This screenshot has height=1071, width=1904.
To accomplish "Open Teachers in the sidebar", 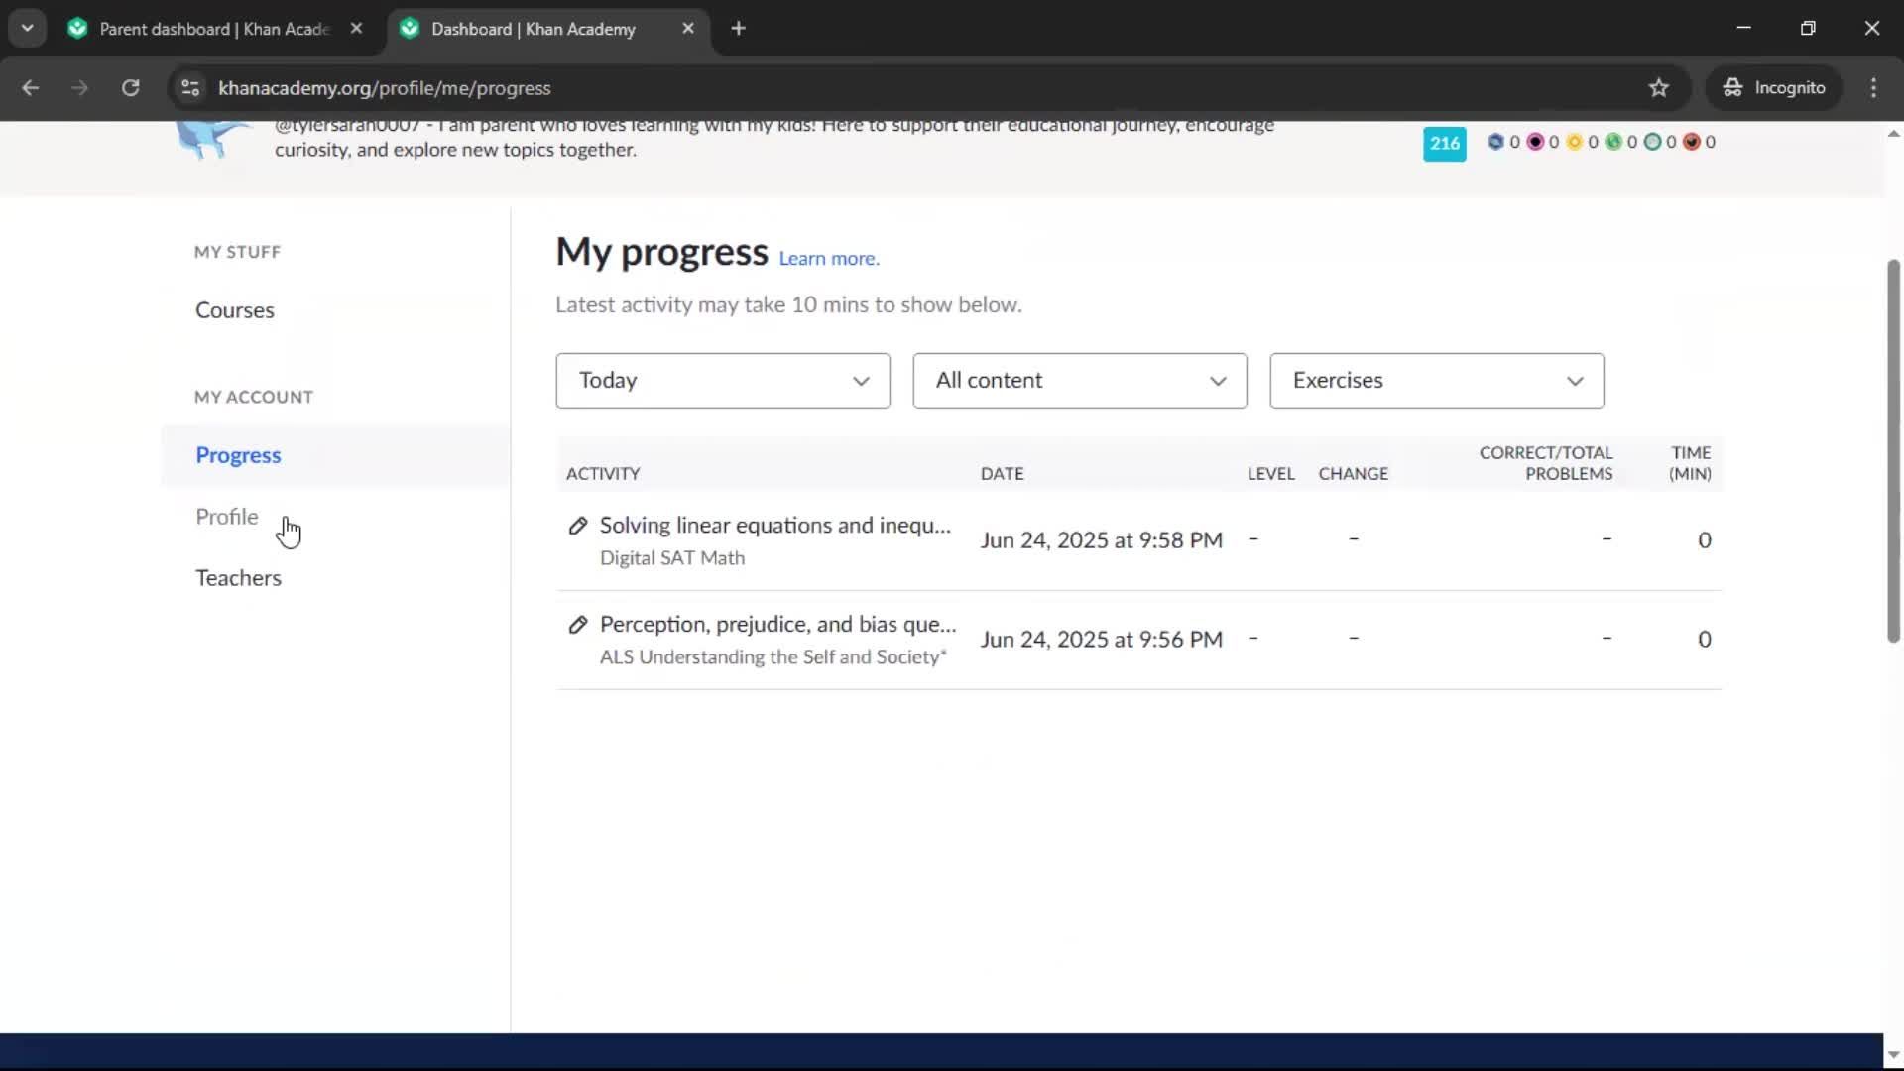I will coord(238,578).
